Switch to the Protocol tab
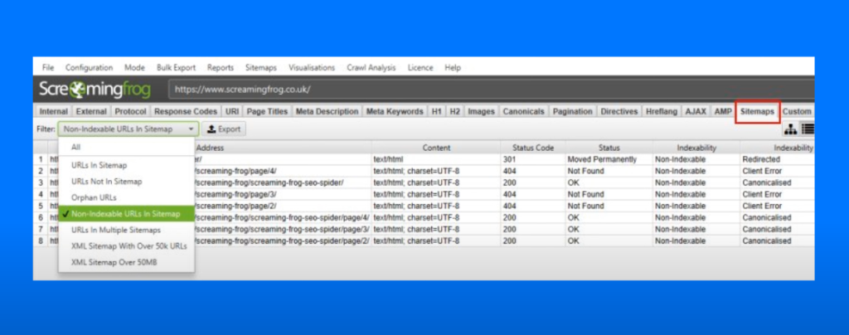Viewport: 849px width, 335px height. click(x=130, y=111)
